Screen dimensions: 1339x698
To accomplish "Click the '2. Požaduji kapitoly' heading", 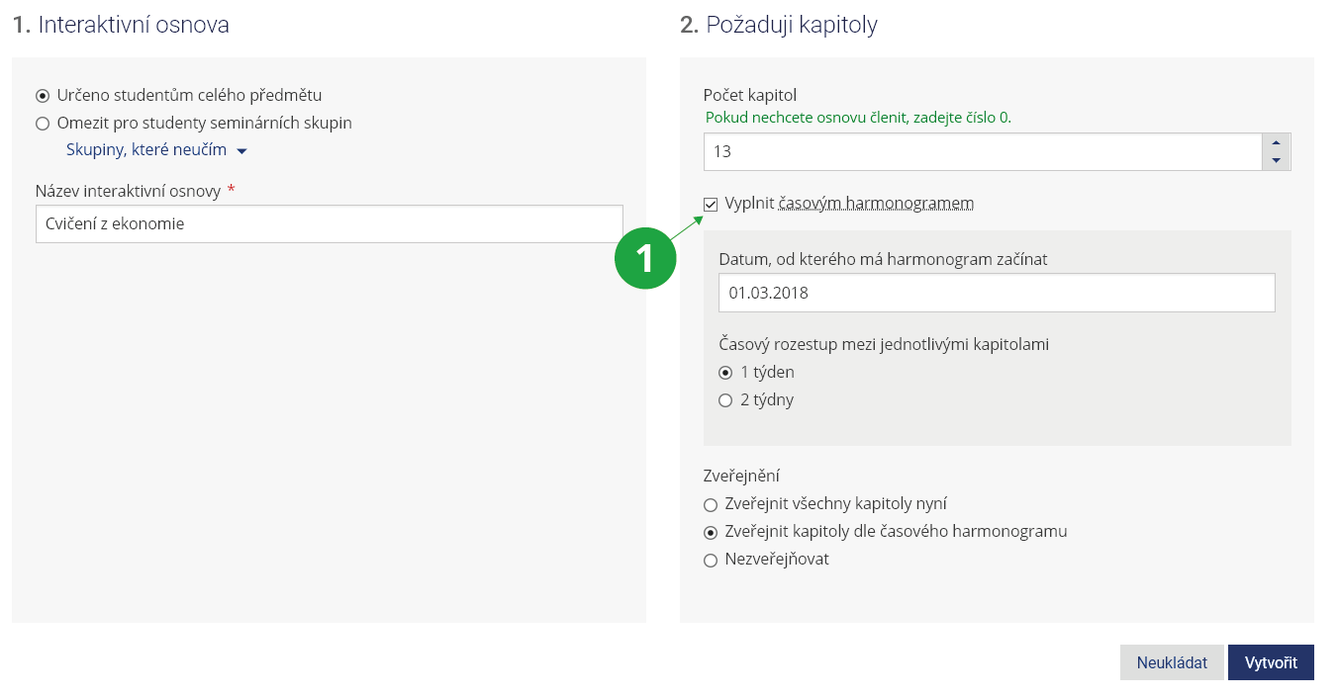I will coord(779,25).
